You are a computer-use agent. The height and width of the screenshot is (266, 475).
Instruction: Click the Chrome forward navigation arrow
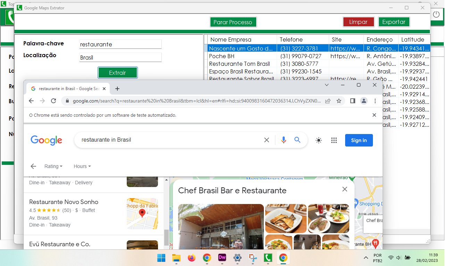point(42,101)
